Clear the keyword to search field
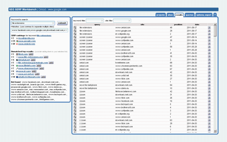This screenshot has width=227, height=142. [x=53, y=23]
